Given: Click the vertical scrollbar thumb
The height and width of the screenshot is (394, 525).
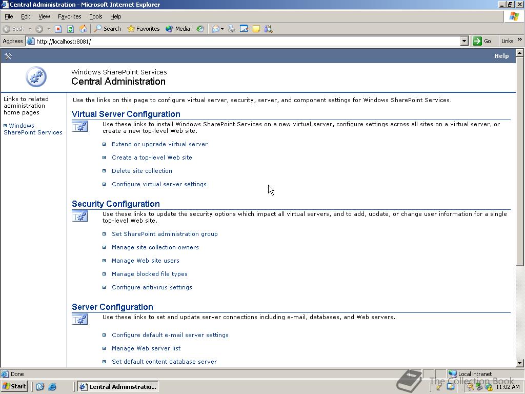Looking at the screenshot, I should [x=520, y=161].
